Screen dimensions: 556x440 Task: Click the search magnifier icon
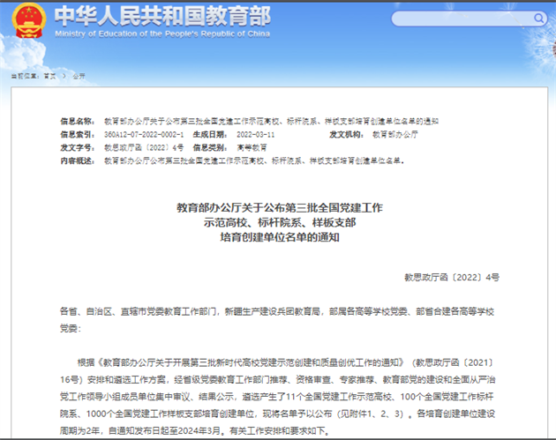click(538, 18)
